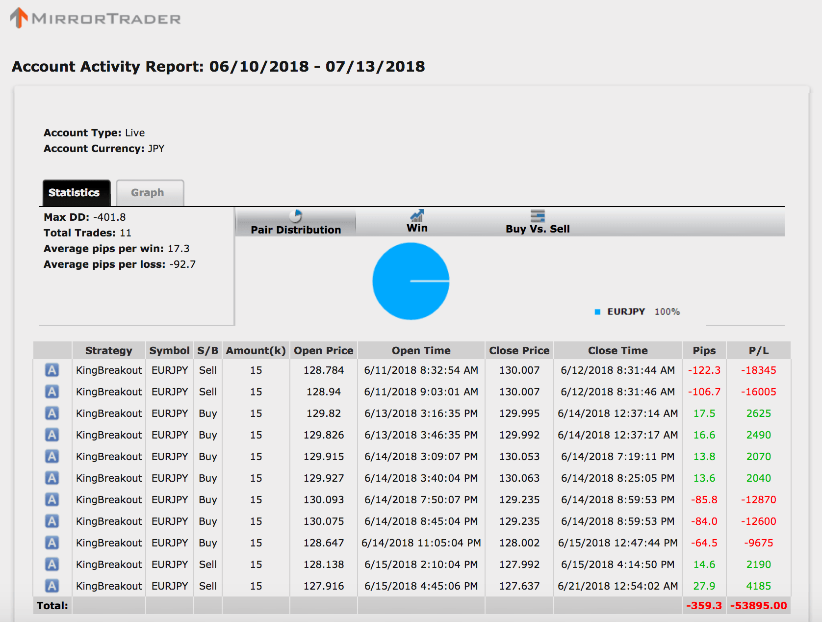Switch to the Graph tab
Image resolution: width=822 pixels, height=622 pixels.
click(x=150, y=193)
